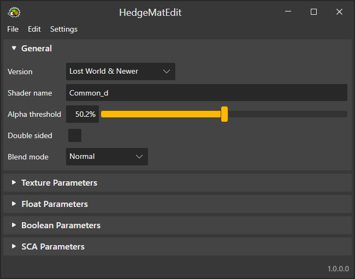Click the HedgeMatEdit hedgehog app icon
The image size is (355, 279).
14,12
